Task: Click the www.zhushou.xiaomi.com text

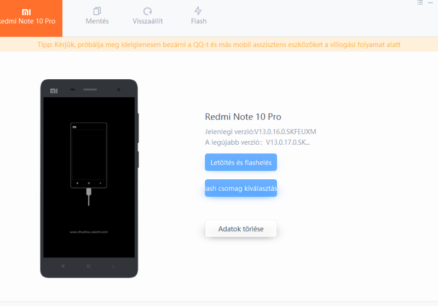Action: click(89, 232)
